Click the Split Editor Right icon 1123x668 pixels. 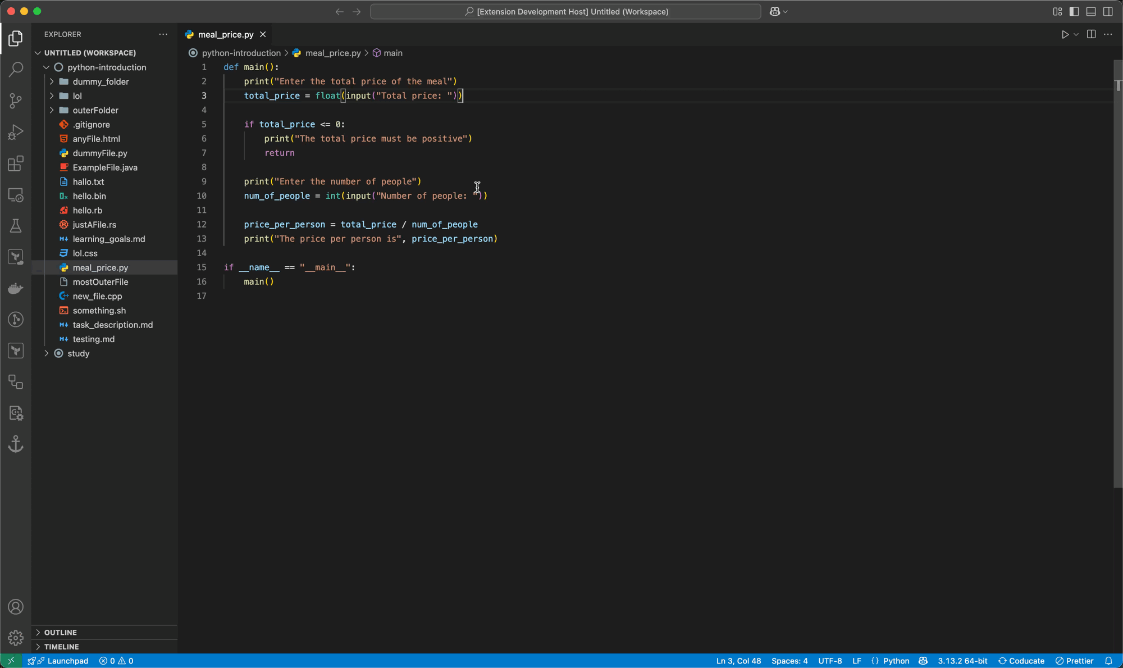tap(1091, 35)
